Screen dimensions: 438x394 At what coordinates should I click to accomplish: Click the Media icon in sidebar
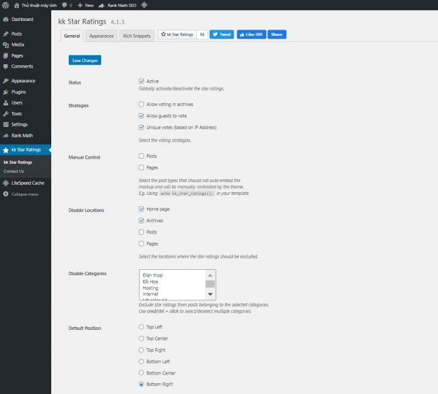click(5, 45)
